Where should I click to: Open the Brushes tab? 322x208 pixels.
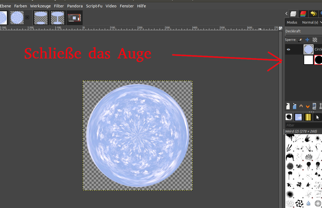(289, 117)
